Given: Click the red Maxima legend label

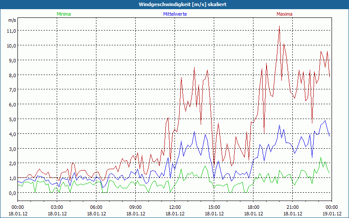Looking at the screenshot, I should click(284, 14).
